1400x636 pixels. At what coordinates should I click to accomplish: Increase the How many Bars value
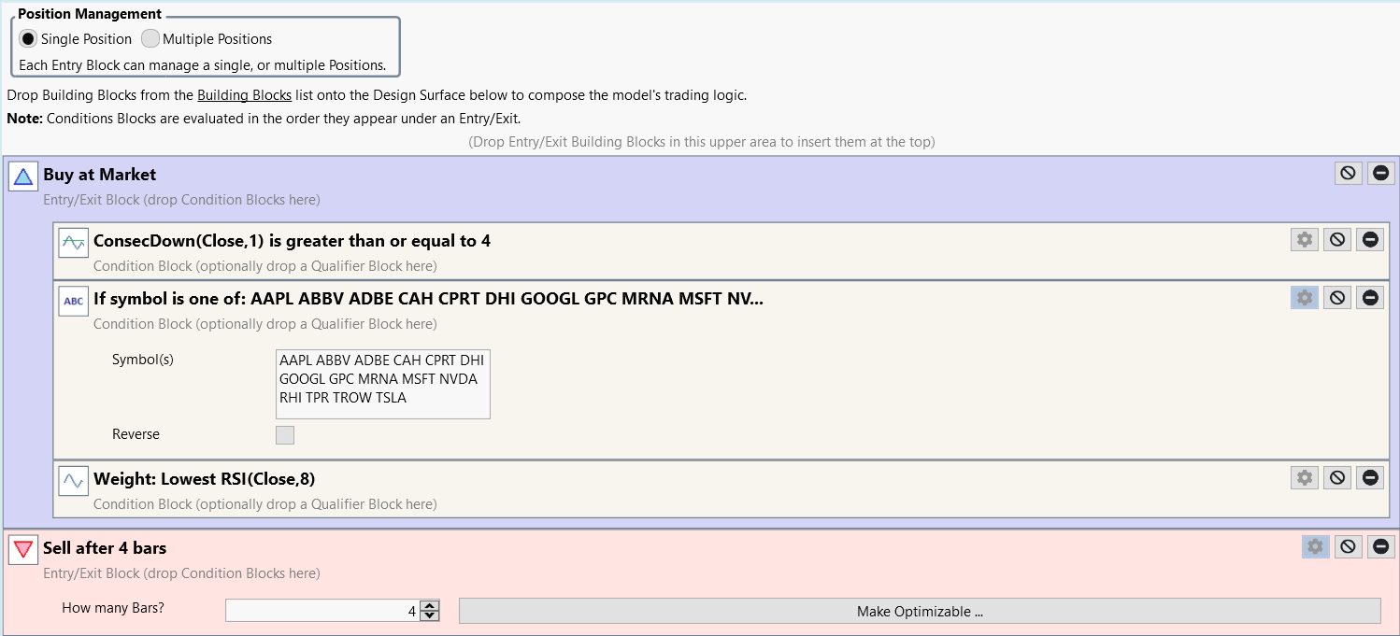pyautogui.click(x=430, y=606)
